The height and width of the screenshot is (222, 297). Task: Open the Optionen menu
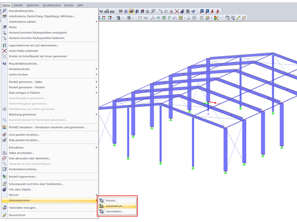pyautogui.click(x=33, y=5)
